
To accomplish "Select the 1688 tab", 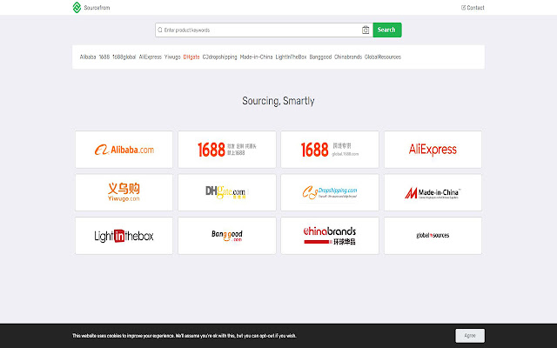I will click(x=104, y=57).
